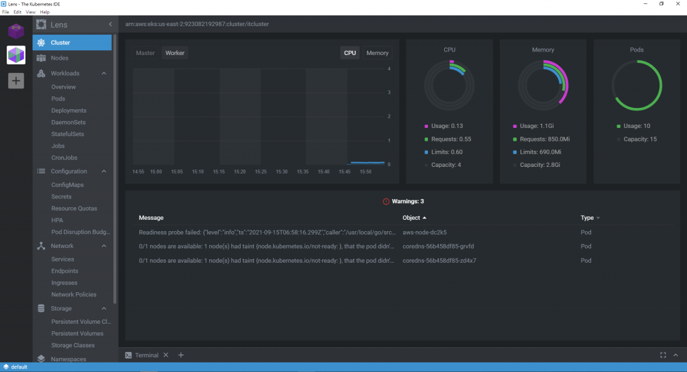Click the Configuration list icon
Viewport: 687px width, 372px height.
[41, 171]
